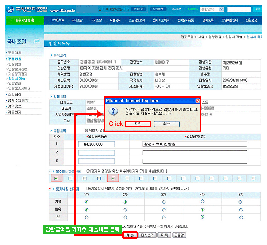Uncheck the first 복수예비가격 checkbox
Screen dimensions: 267x245
pyautogui.click(x=56, y=178)
